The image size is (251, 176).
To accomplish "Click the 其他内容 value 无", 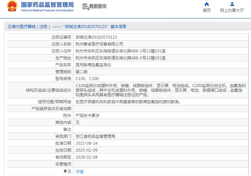I will coord(77,122).
